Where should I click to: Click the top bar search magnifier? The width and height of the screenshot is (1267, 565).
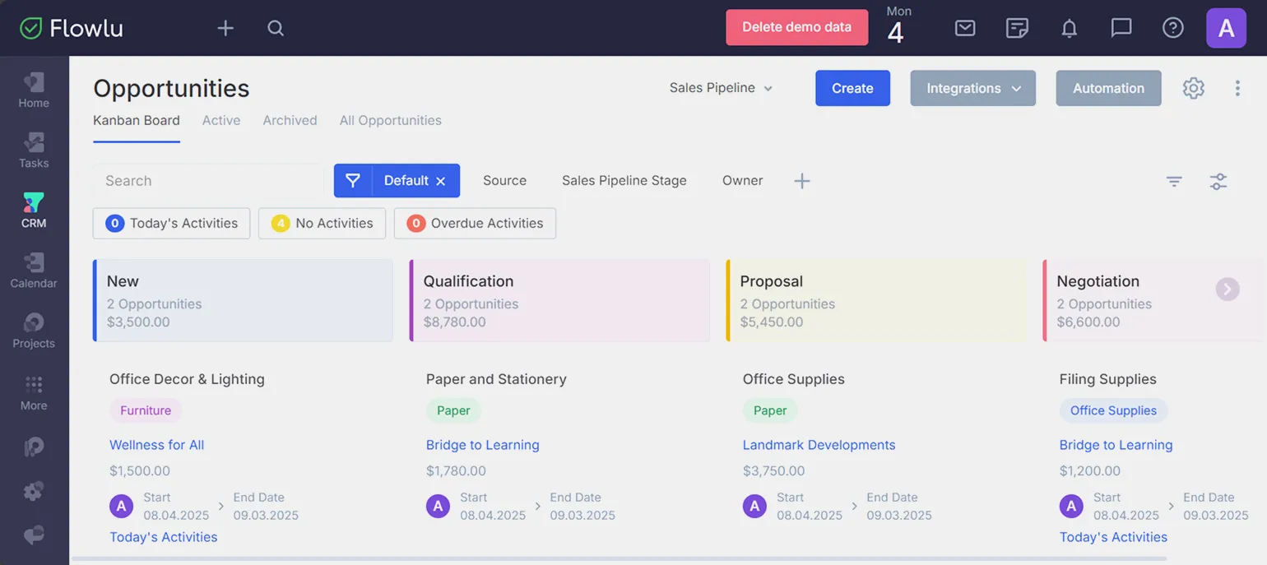coord(276,28)
